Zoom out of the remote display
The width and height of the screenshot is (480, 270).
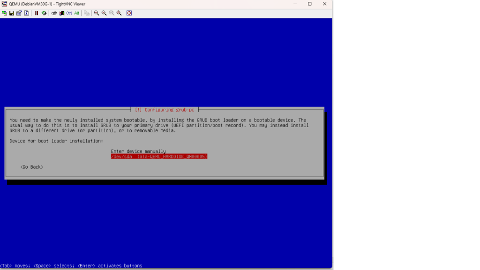tap(104, 13)
